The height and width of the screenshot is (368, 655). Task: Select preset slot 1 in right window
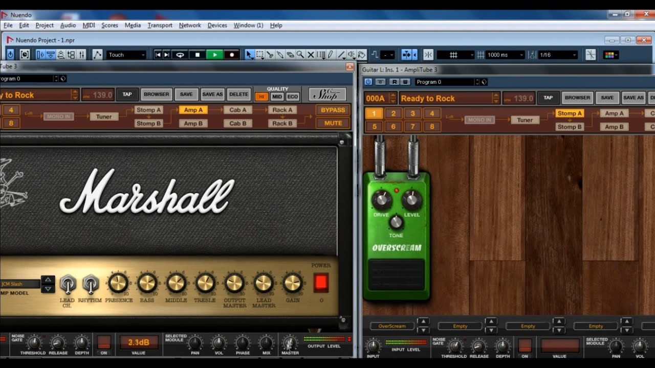point(374,113)
